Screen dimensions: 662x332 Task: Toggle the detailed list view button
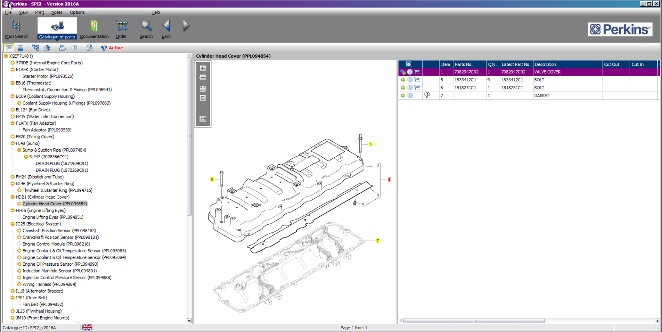(x=20, y=48)
